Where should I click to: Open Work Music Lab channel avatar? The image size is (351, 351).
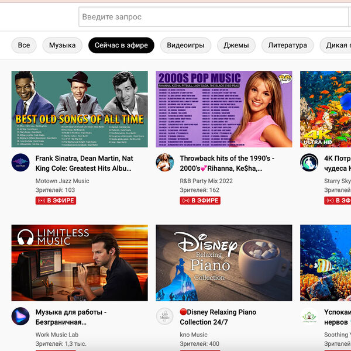click(x=20, y=316)
